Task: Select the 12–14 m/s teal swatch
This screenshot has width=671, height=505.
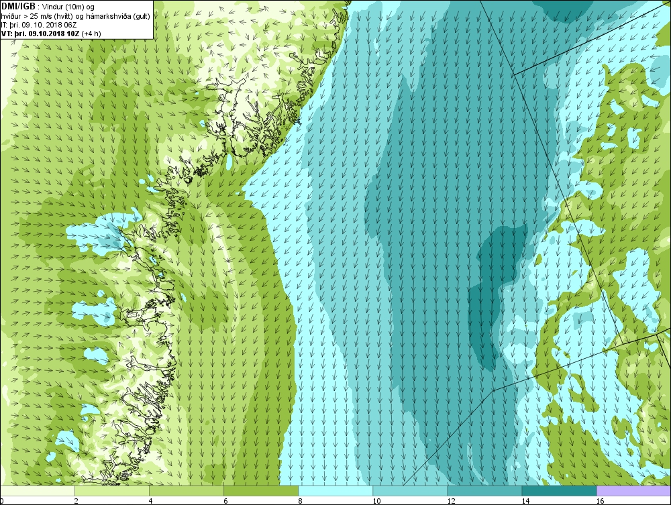Action: pyautogui.click(x=484, y=490)
